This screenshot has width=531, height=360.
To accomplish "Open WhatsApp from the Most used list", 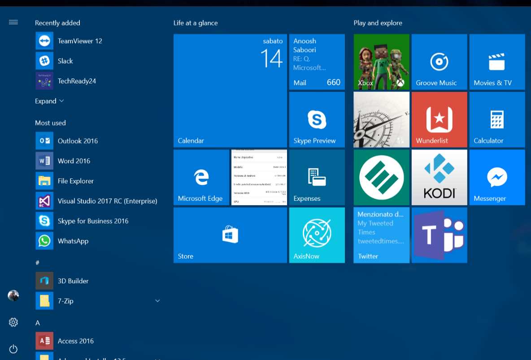I will click(73, 241).
